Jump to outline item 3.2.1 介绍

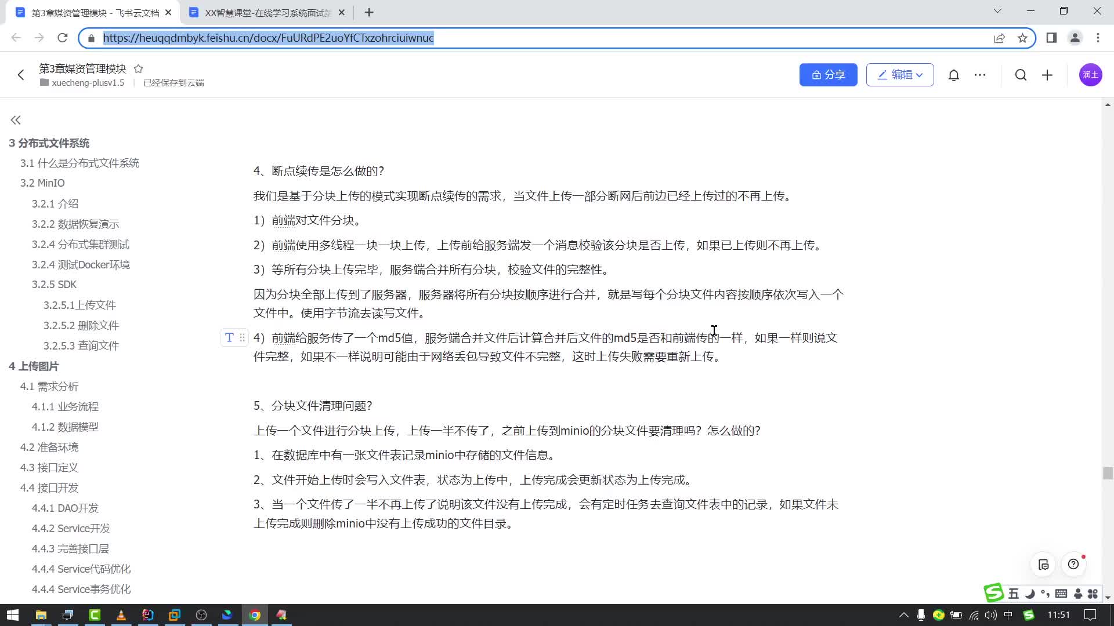pos(55,203)
